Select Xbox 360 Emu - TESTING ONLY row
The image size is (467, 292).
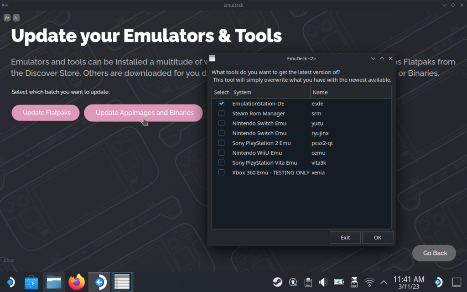click(301, 172)
